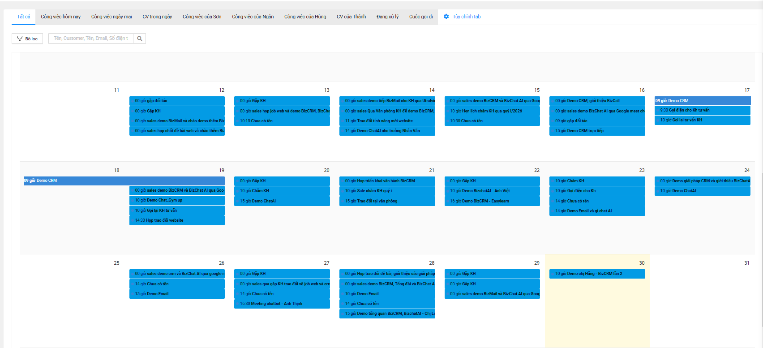763x348 pixels.
Task: Open the 14:30 Họp trao đổi website event
Action: point(177,220)
